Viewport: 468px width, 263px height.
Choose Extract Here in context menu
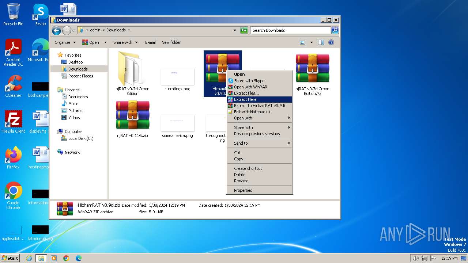259,99
